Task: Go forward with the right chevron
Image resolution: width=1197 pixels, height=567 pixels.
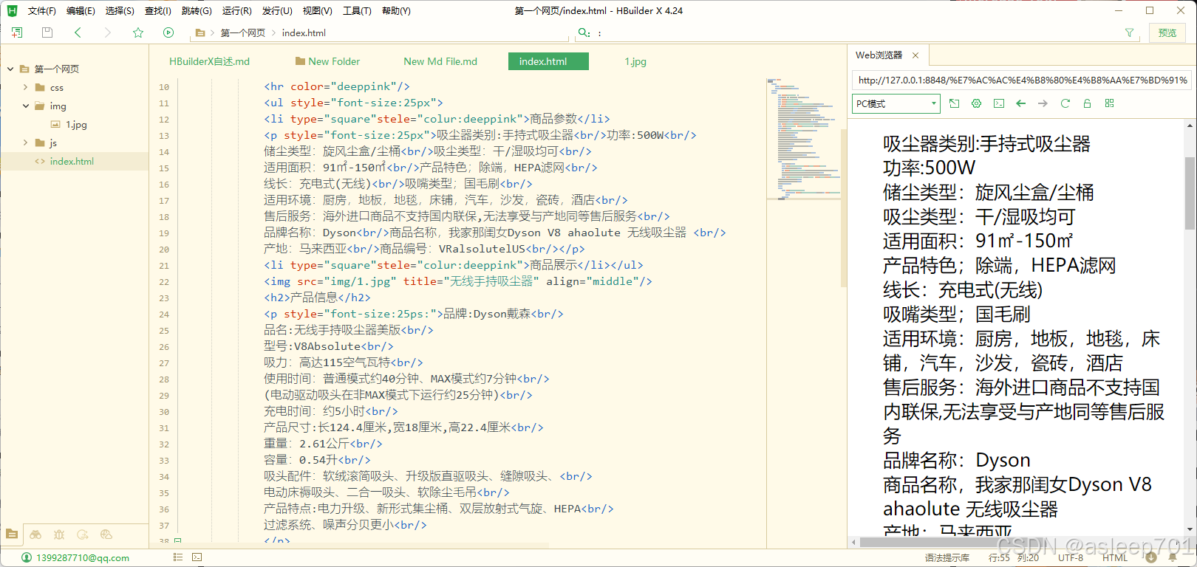Action: (x=108, y=32)
